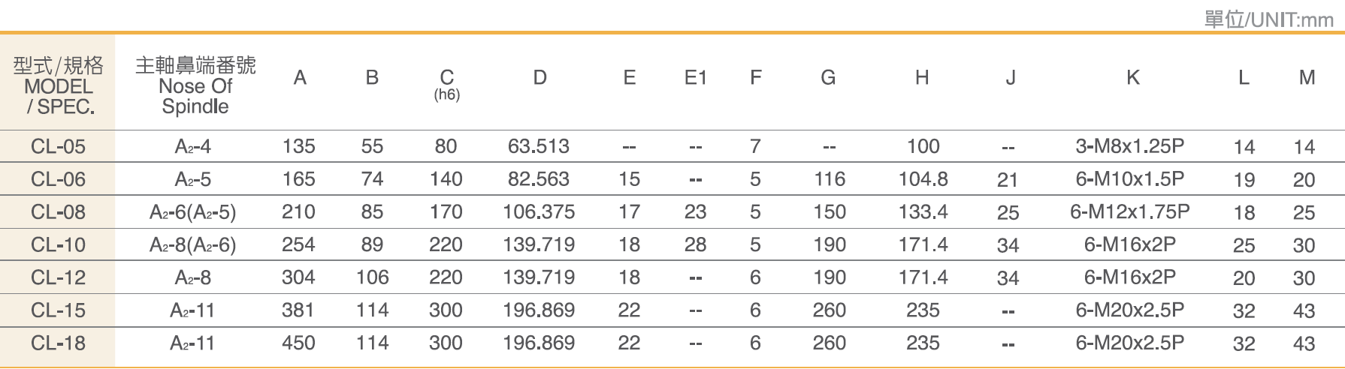
Task: Click the A2-6(A2-5) spindle nose cell
Action: [x=193, y=212]
